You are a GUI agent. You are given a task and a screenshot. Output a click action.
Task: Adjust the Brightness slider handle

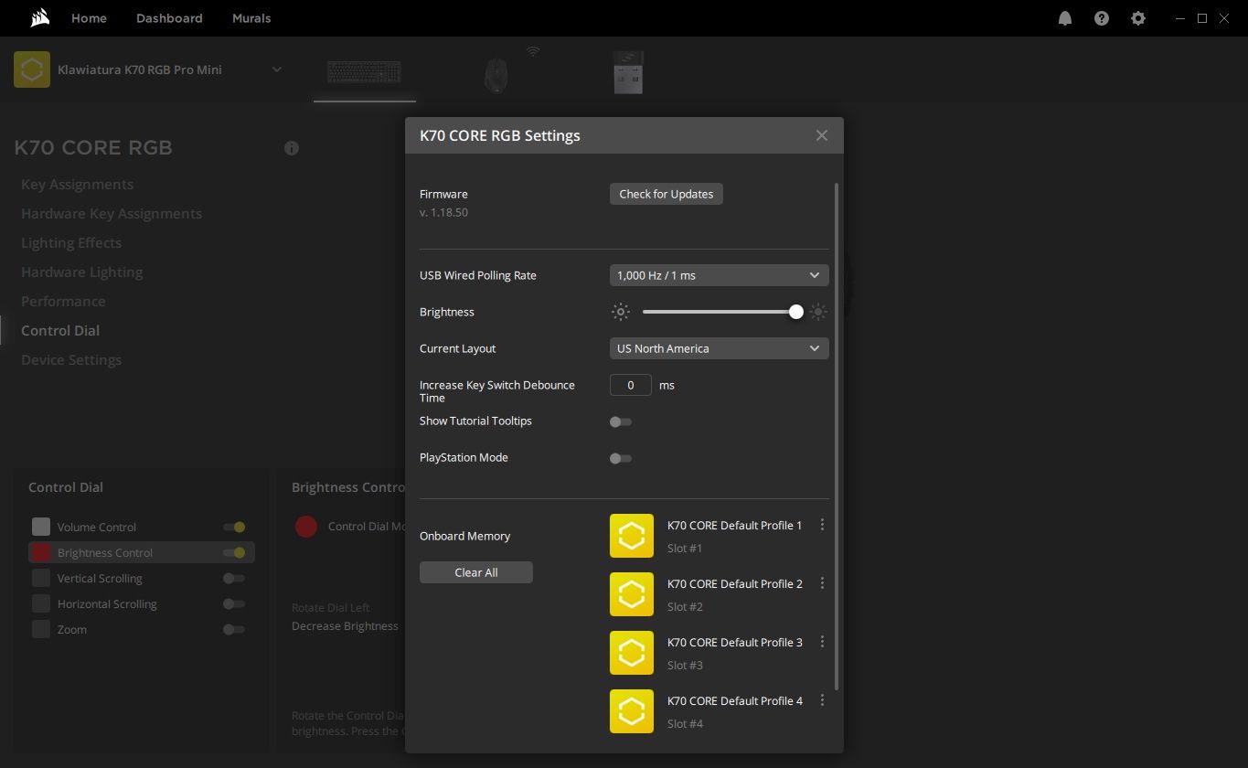click(x=796, y=312)
